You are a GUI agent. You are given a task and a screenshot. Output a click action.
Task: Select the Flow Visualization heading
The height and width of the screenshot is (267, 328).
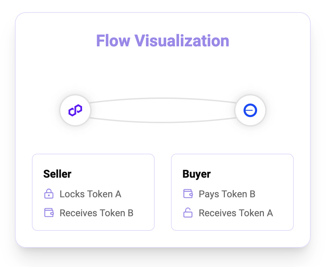[162, 41]
